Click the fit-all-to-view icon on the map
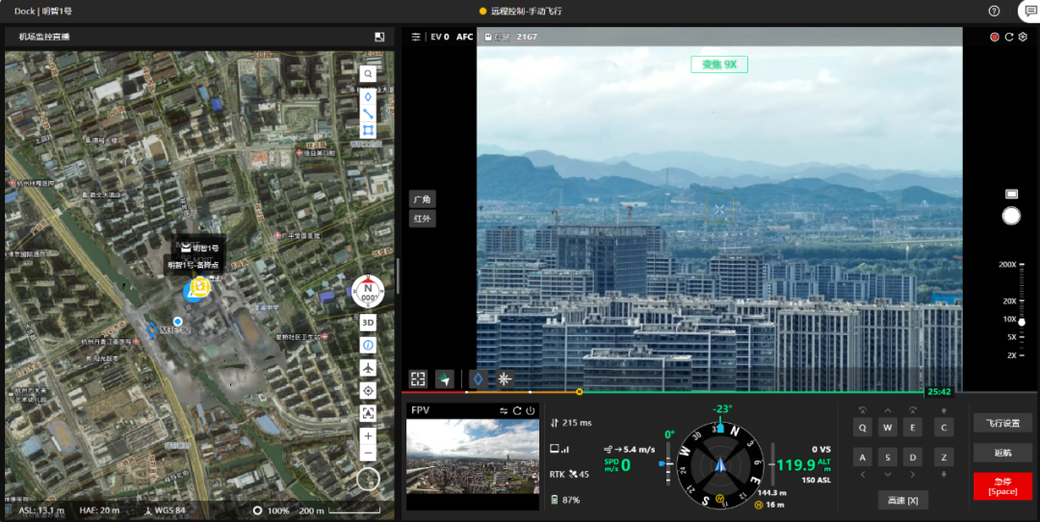 pos(368,413)
